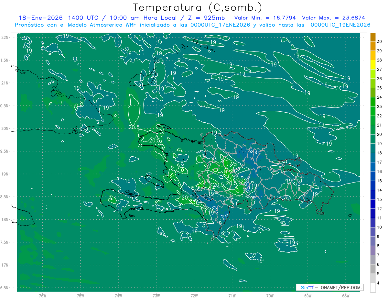Click the color scale label "4"
Viewport: 388px width, 300px height.
pos(378,283)
